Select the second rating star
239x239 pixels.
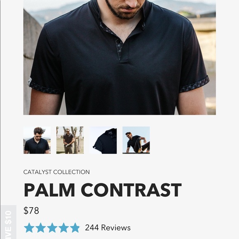pyautogui.click(x=40, y=227)
